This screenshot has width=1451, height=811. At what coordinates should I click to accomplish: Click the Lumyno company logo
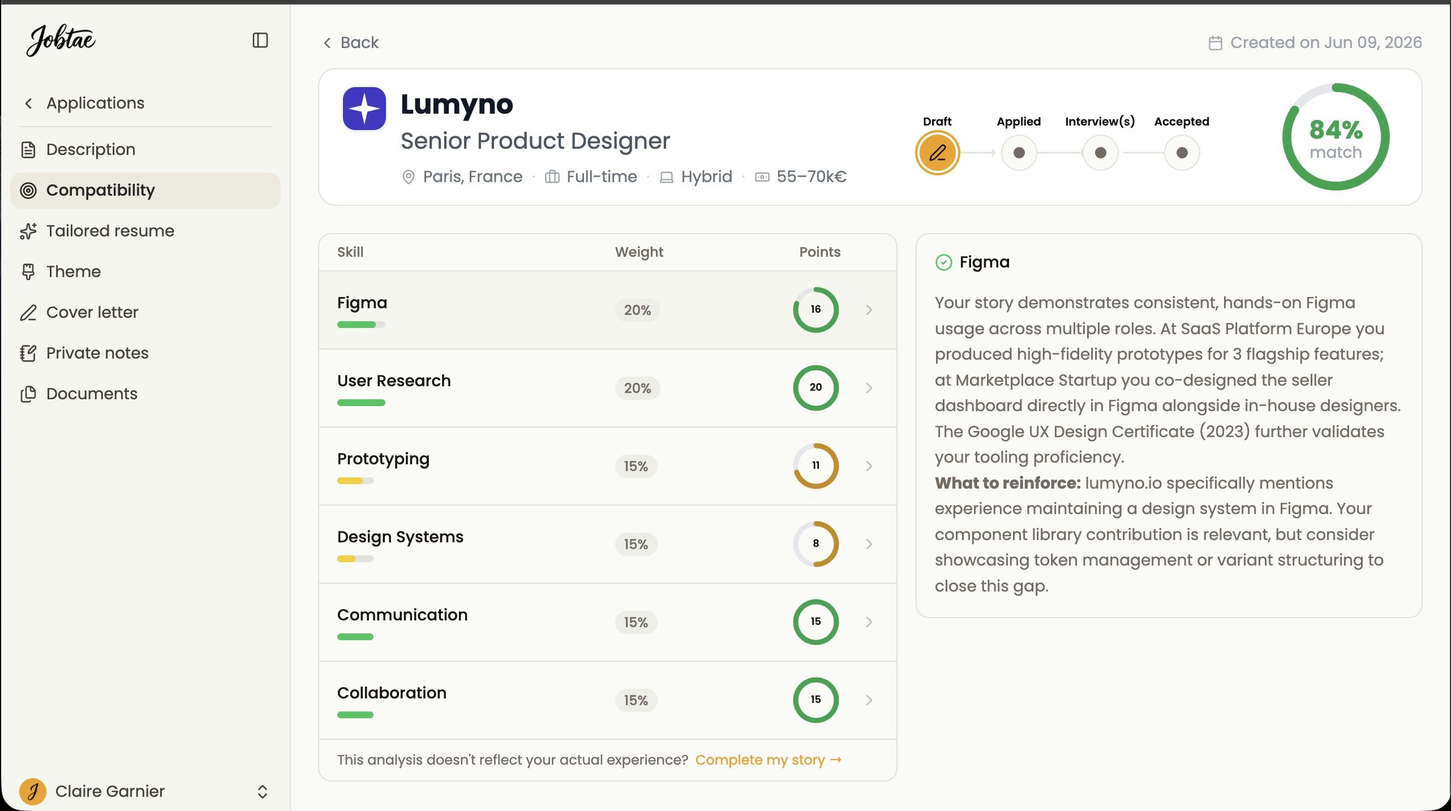click(x=364, y=109)
